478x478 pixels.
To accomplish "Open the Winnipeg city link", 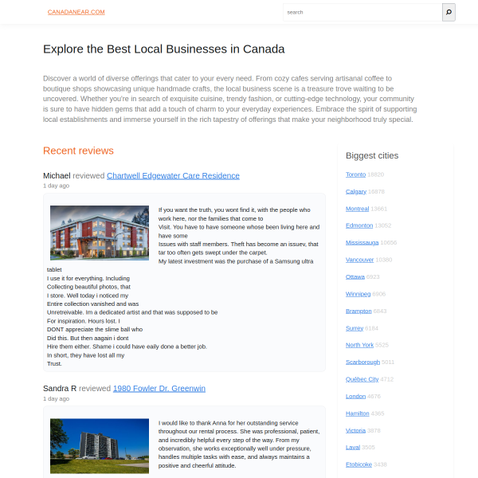I will (x=358, y=294).
